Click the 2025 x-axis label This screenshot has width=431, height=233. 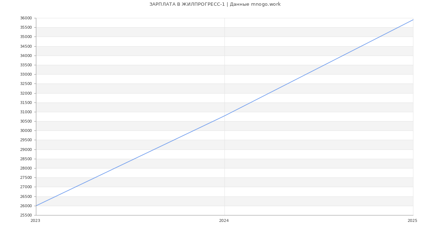pyautogui.click(x=412, y=221)
